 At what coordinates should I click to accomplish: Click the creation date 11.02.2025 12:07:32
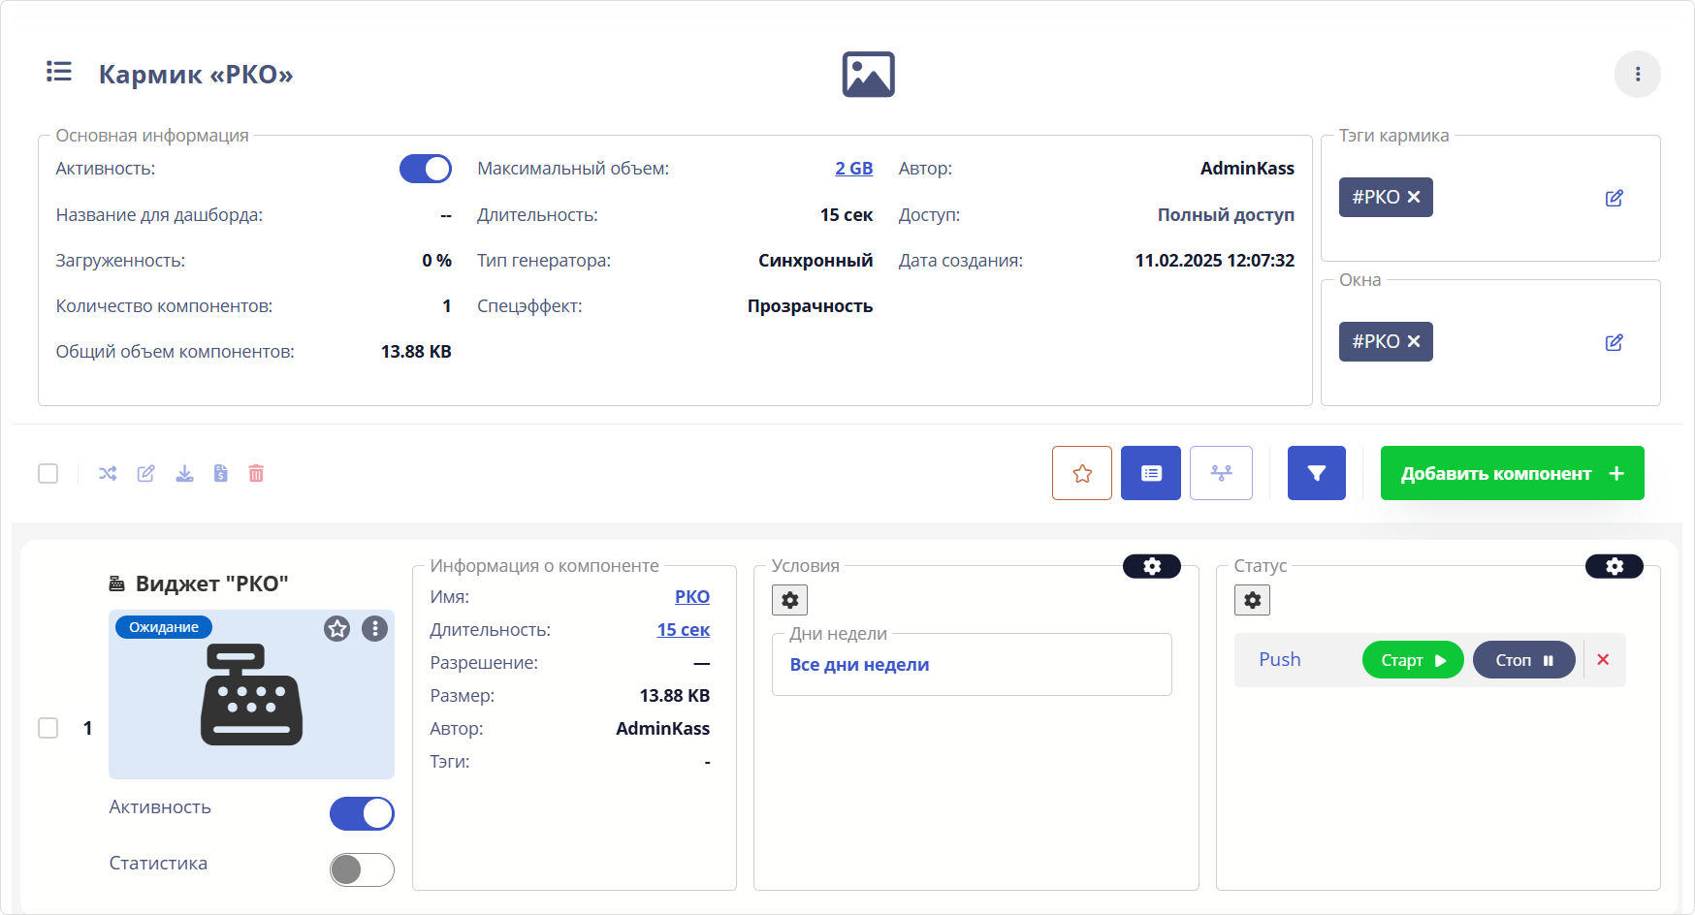tap(1215, 261)
